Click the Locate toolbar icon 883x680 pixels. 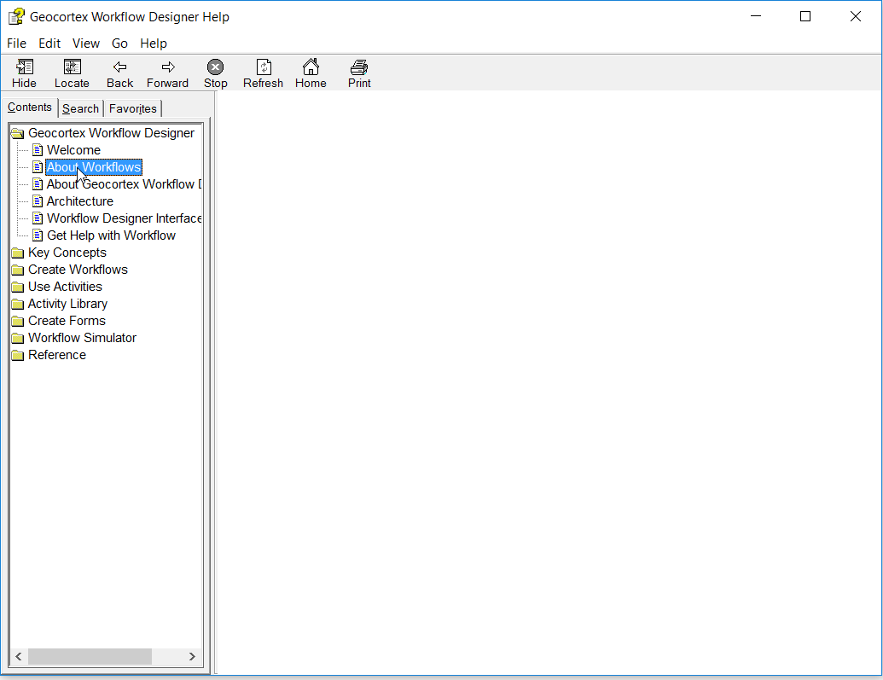coord(72,67)
